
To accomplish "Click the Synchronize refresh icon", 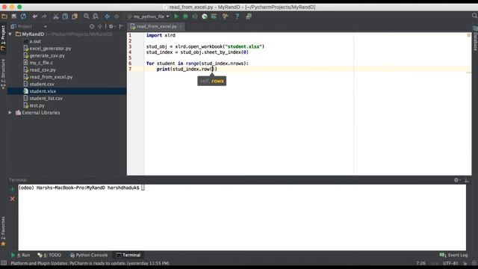I will tap(23, 16).
